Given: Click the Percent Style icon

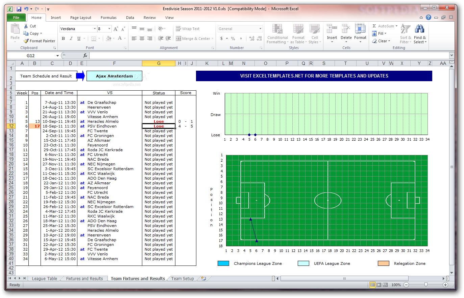Looking at the screenshot, I should point(233,39).
